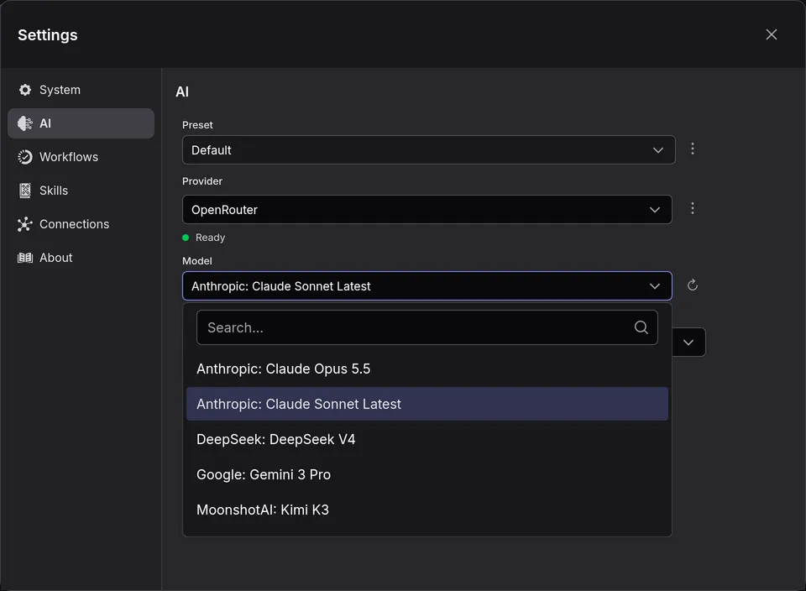Choose Google: Gemini 3 Pro model
This screenshot has height=591, width=806.
[x=427, y=474]
